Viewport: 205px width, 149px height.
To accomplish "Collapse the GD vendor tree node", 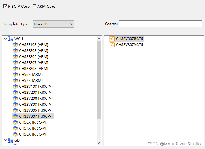I will 5,140.
